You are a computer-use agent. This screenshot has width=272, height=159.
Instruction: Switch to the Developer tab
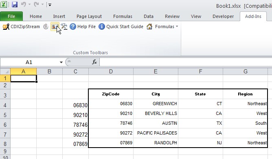pyautogui.click(x=223, y=16)
